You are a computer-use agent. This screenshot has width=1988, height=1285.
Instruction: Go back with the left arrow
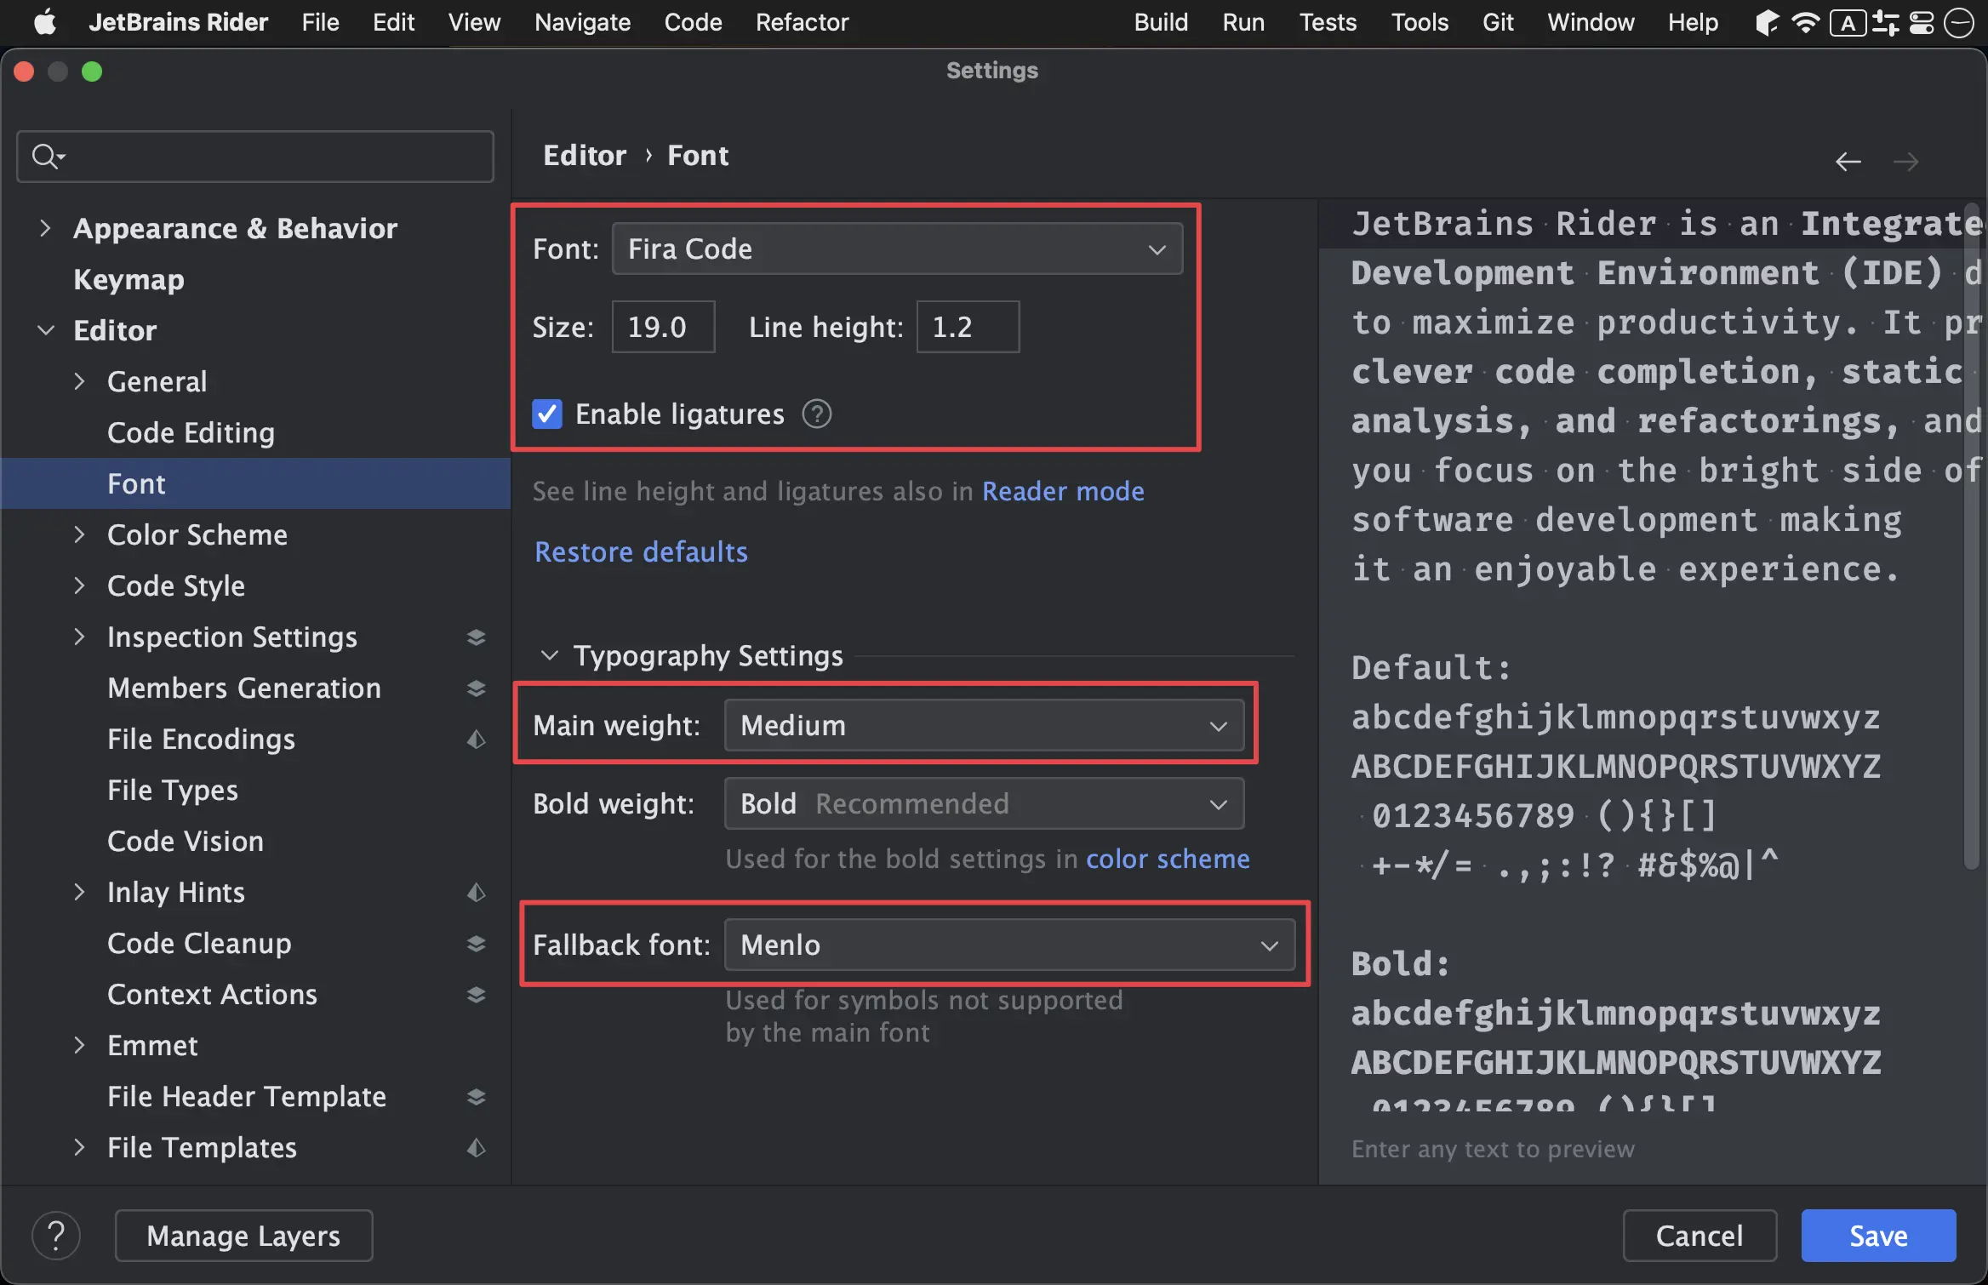coord(1848,162)
